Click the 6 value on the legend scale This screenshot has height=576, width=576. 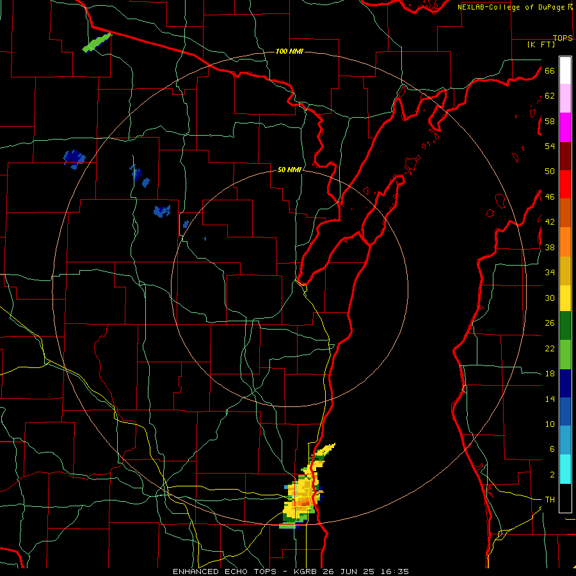[x=552, y=449]
